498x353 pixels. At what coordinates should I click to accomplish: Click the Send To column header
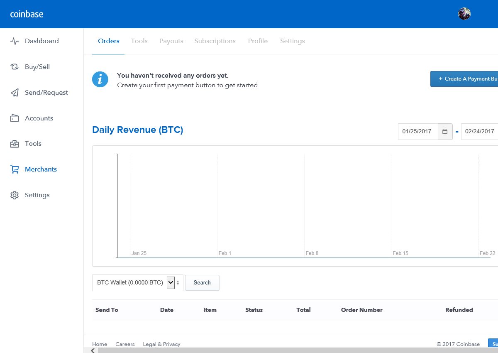coord(107,310)
